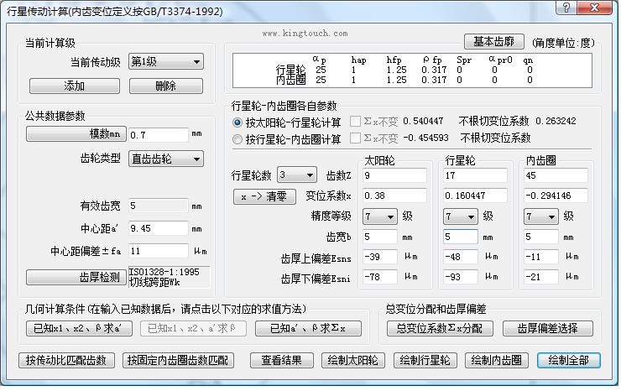Click 已知a'、β求Σx button

308,328
